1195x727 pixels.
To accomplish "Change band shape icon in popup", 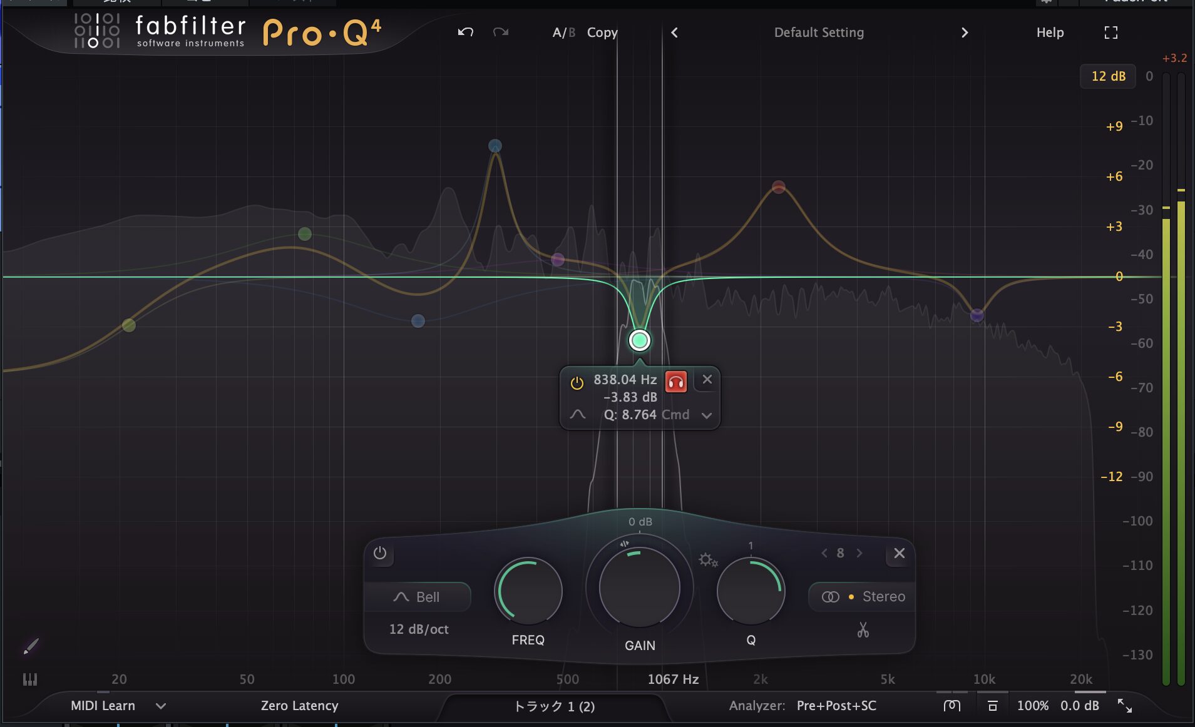I will [578, 414].
